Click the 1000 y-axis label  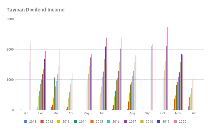[x=10, y=80]
